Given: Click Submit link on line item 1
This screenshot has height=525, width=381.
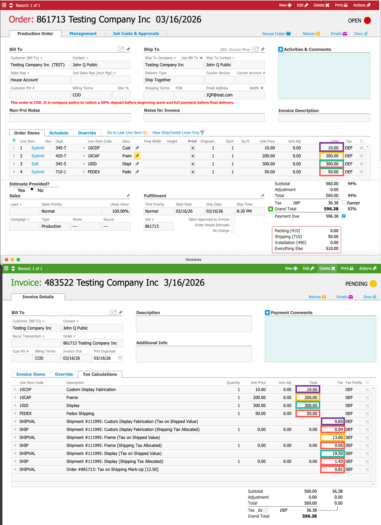Looking at the screenshot, I should coord(38,148).
